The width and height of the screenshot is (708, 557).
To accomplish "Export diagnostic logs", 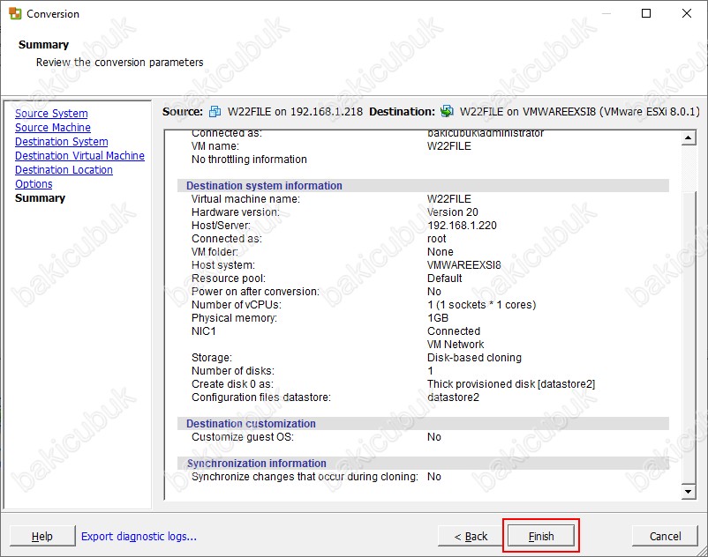I will 139,536.
